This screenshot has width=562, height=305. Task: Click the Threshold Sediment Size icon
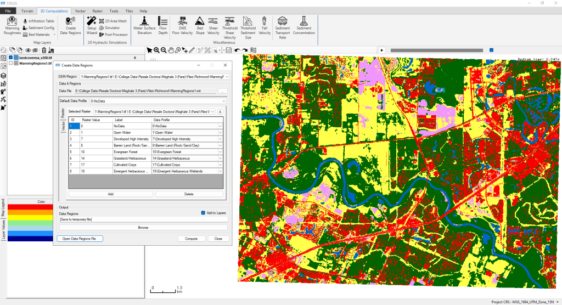248,27
